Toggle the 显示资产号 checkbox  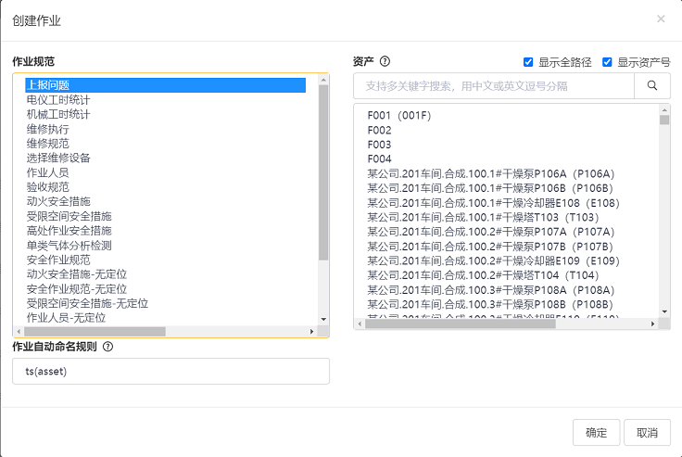tap(608, 62)
